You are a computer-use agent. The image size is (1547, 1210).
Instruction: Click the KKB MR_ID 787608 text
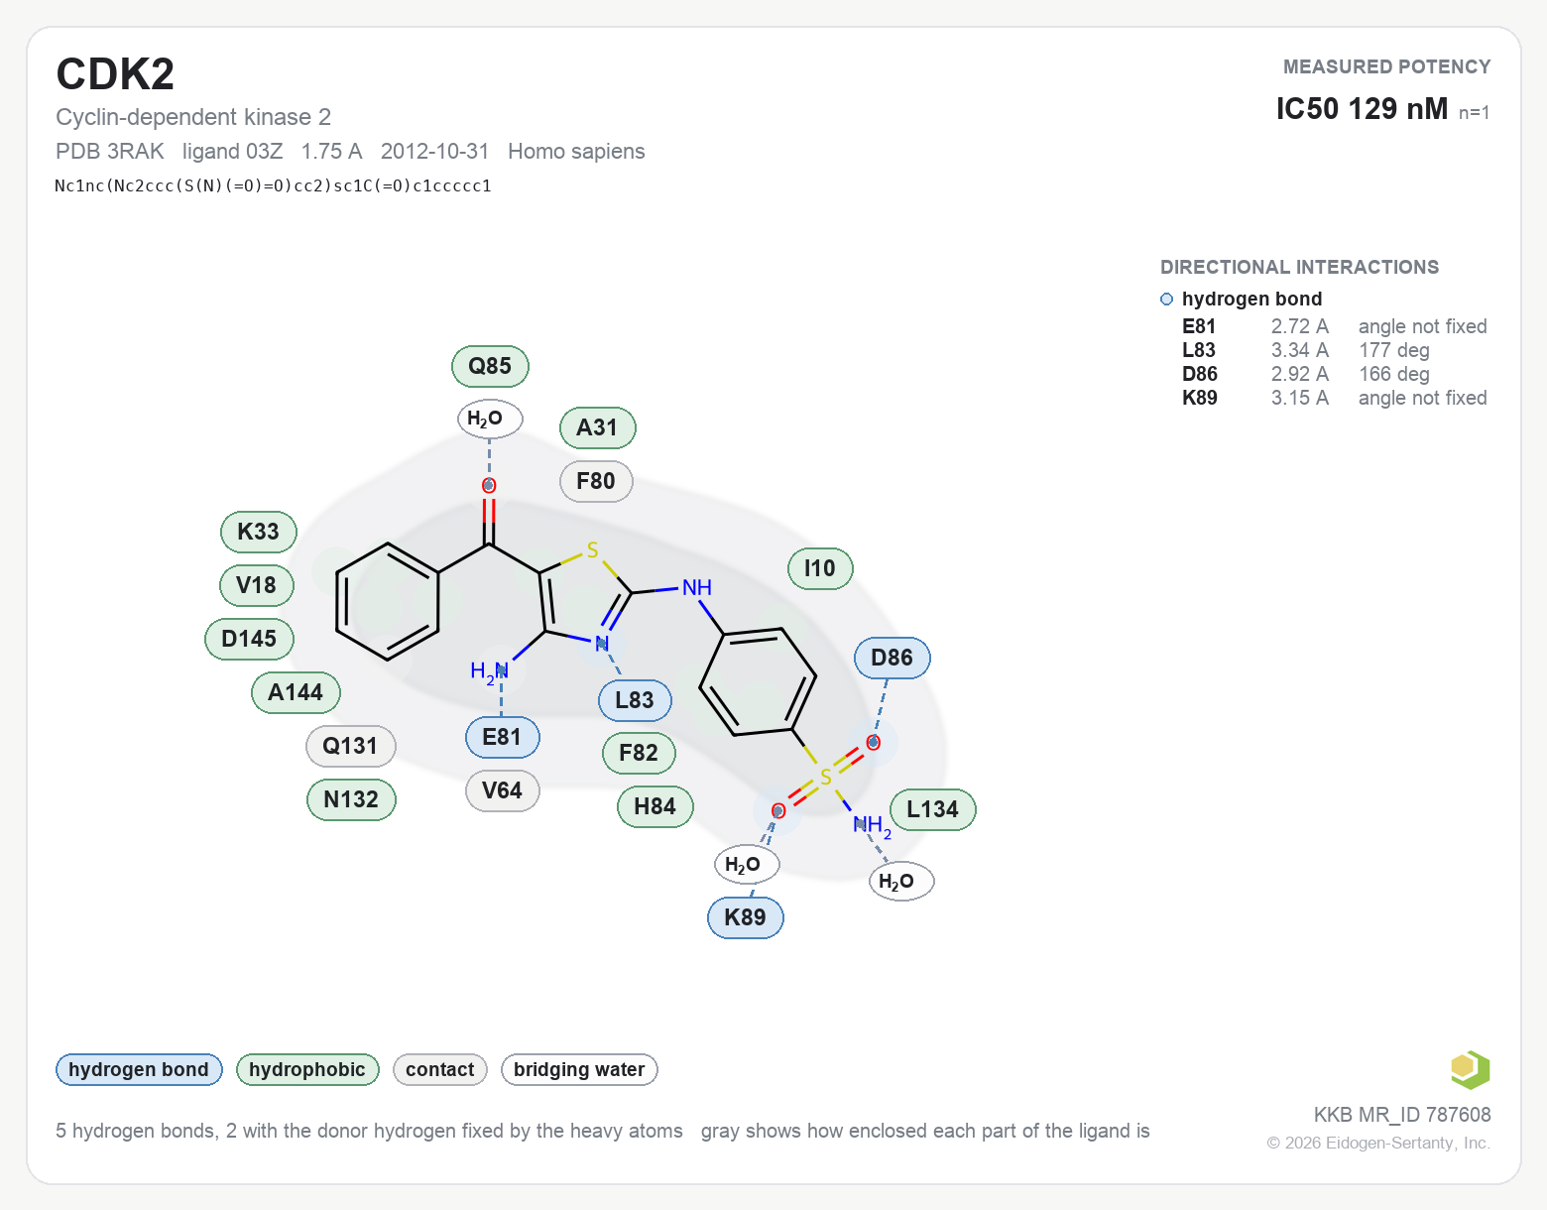[x=1402, y=1115]
